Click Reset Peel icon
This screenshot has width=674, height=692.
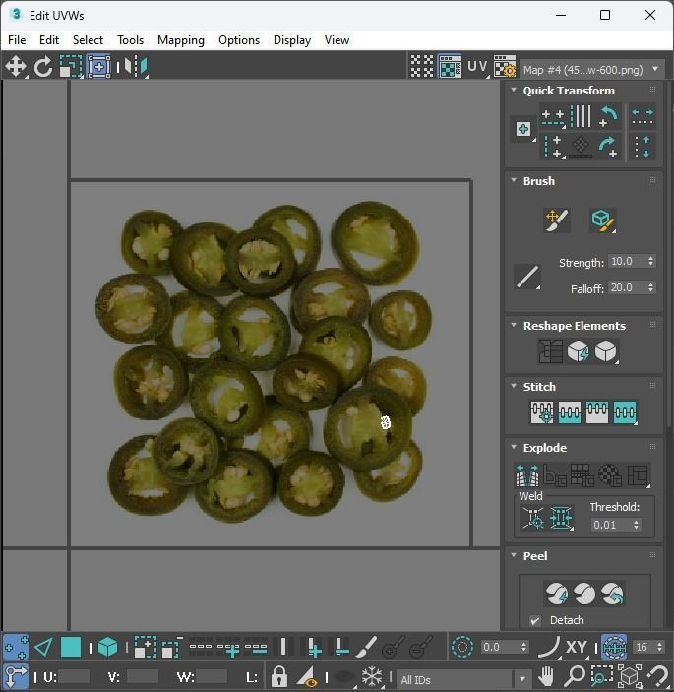612,594
